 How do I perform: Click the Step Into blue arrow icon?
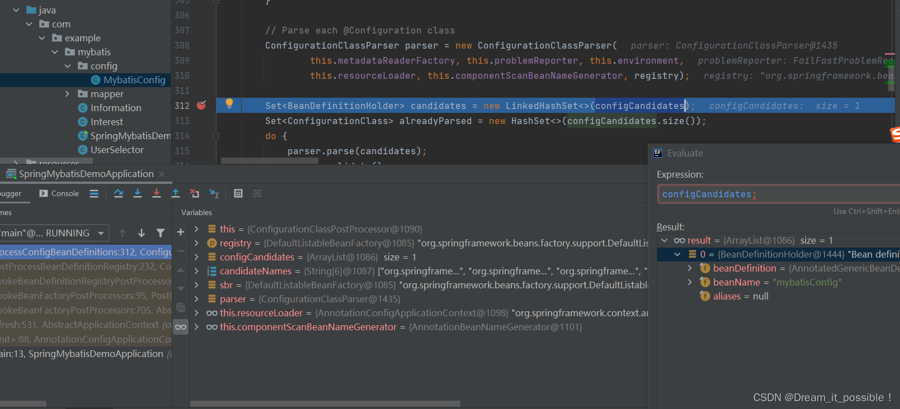click(x=138, y=193)
